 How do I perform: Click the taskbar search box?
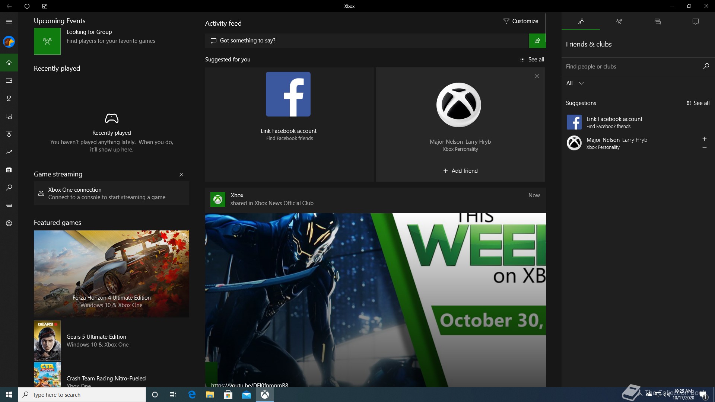point(82,395)
